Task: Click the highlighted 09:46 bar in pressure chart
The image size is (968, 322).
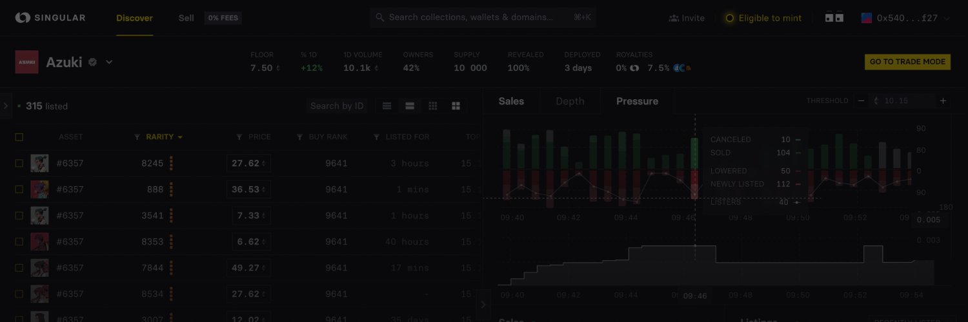Action: tap(694, 169)
